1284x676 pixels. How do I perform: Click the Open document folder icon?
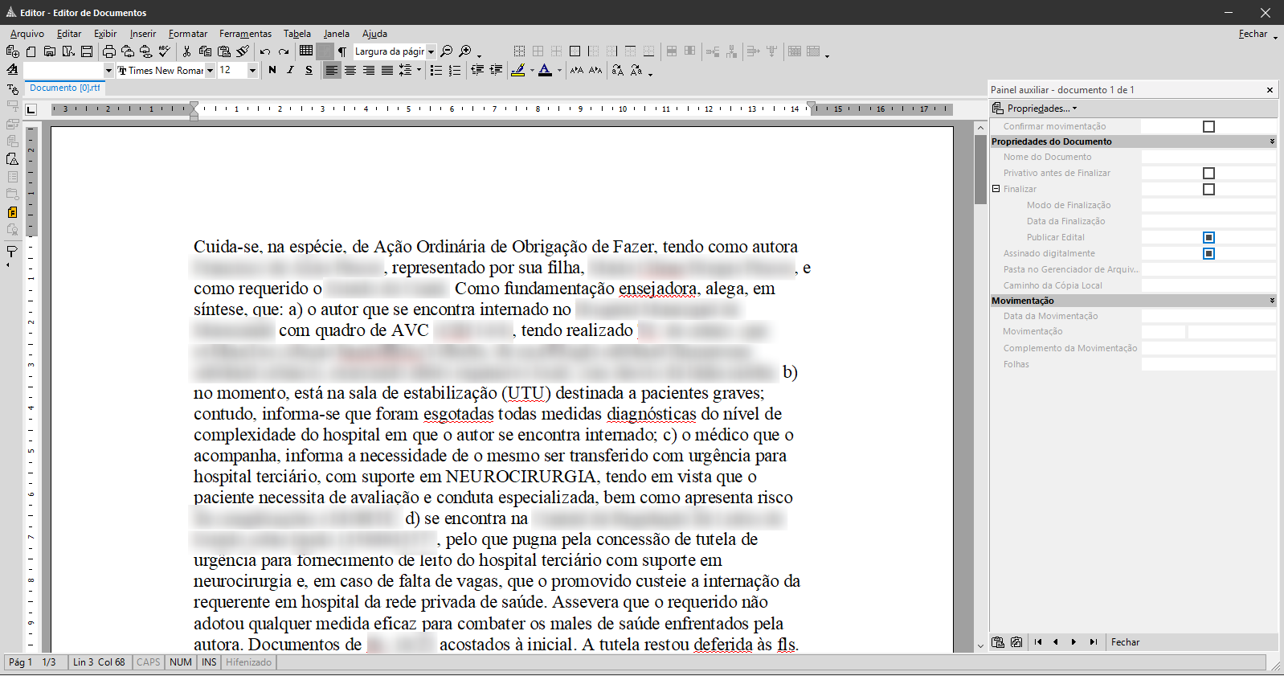coord(50,51)
